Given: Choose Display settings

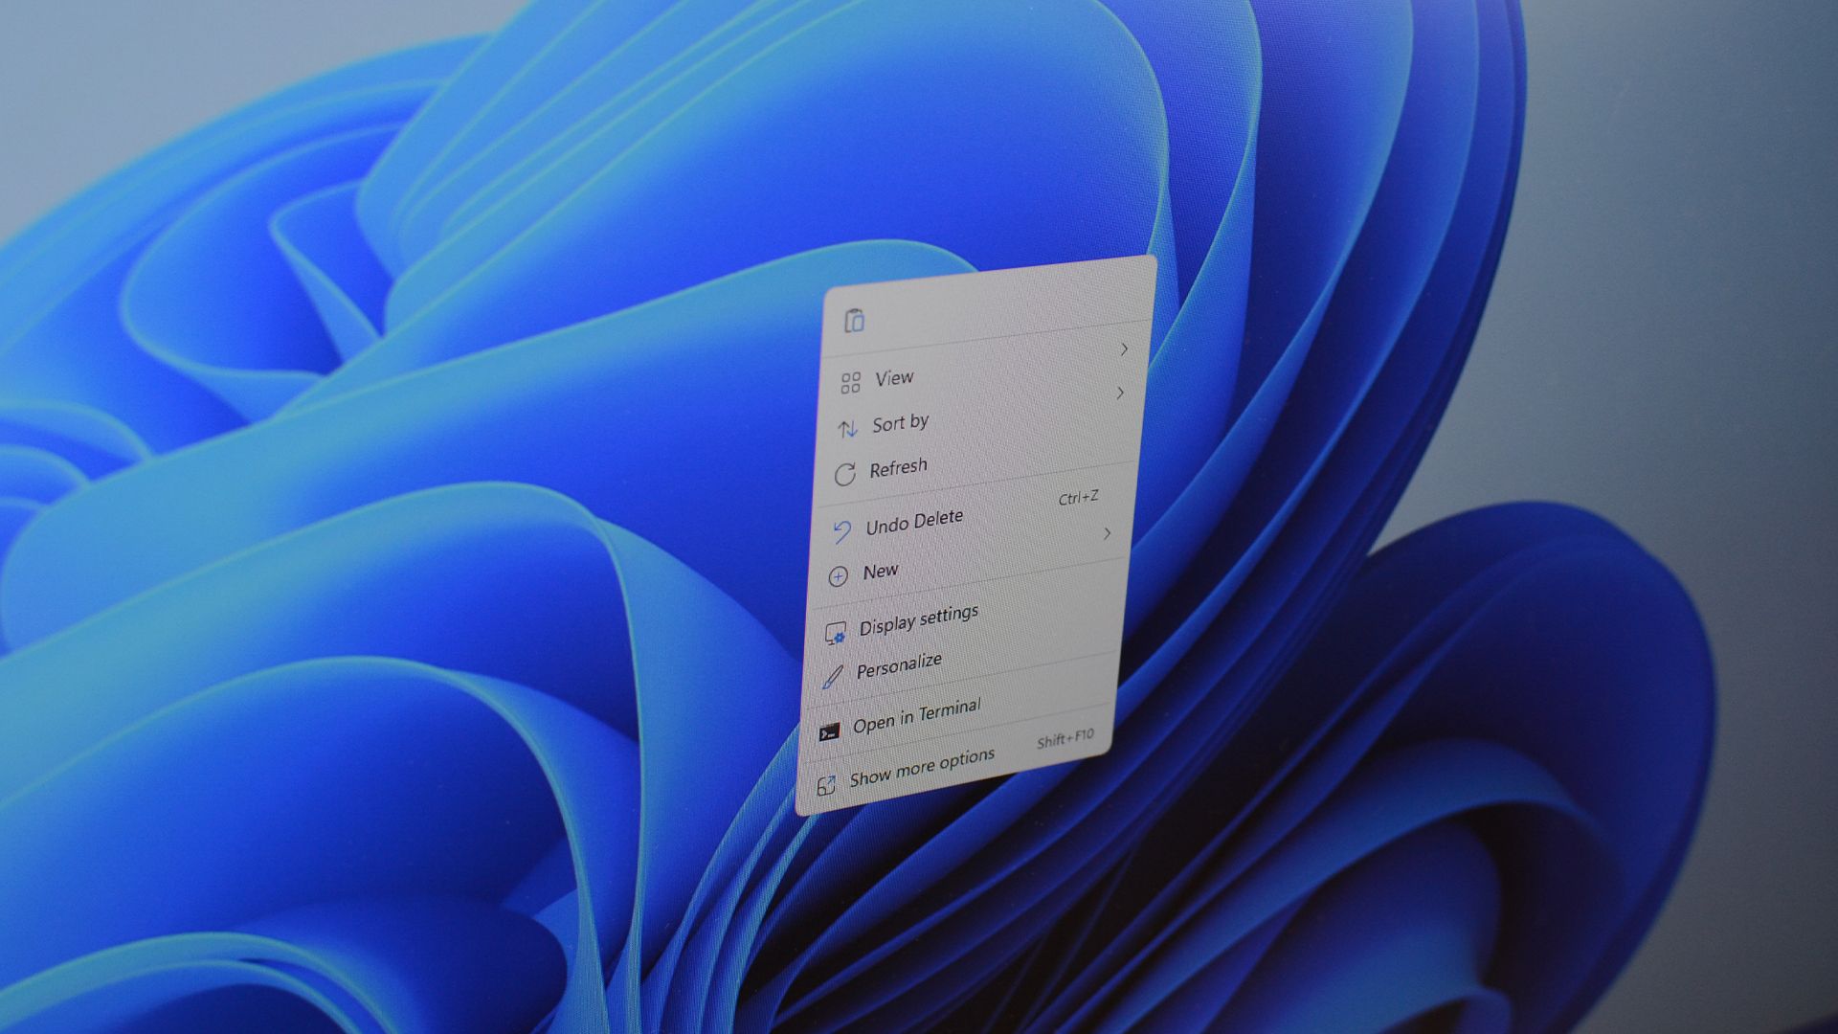Looking at the screenshot, I should point(919,617).
